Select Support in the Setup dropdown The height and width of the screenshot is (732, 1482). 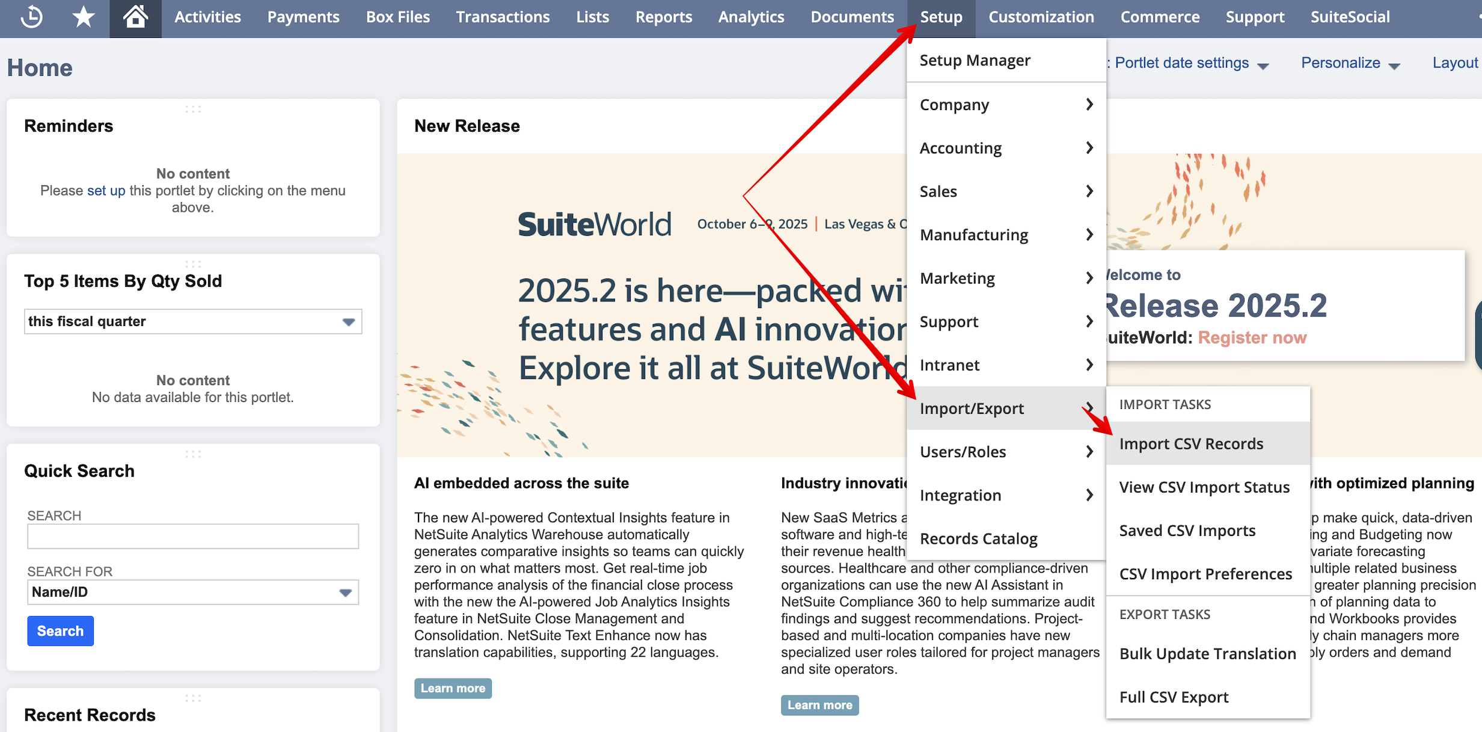[1006, 322]
